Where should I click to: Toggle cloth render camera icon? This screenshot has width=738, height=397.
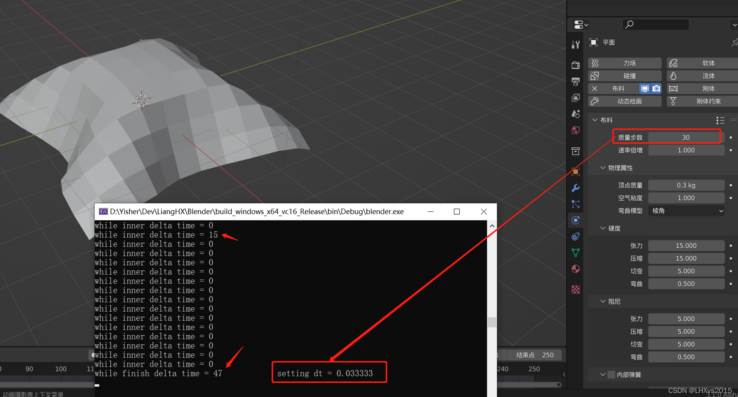click(656, 89)
